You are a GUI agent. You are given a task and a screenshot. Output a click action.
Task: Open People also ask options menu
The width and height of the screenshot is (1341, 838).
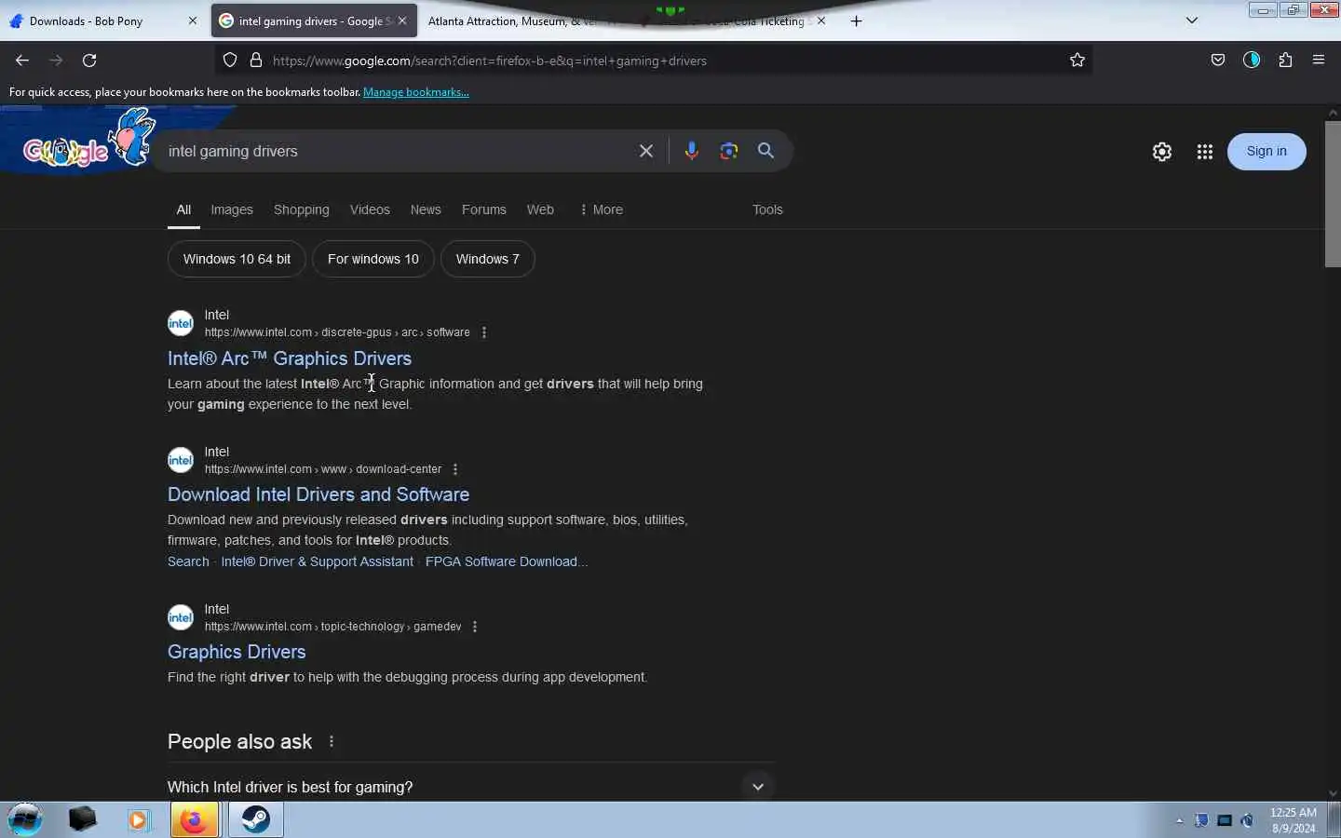(x=332, y=742)
